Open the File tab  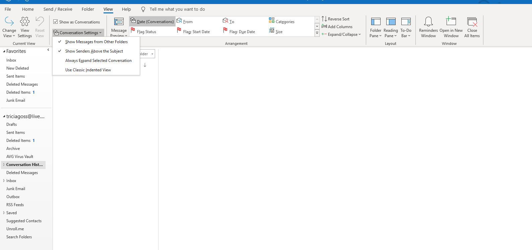tap(7, 9)
